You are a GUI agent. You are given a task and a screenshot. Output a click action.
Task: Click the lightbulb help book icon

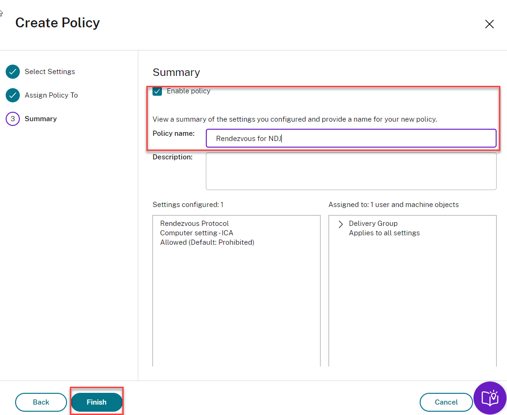point(490,398)
